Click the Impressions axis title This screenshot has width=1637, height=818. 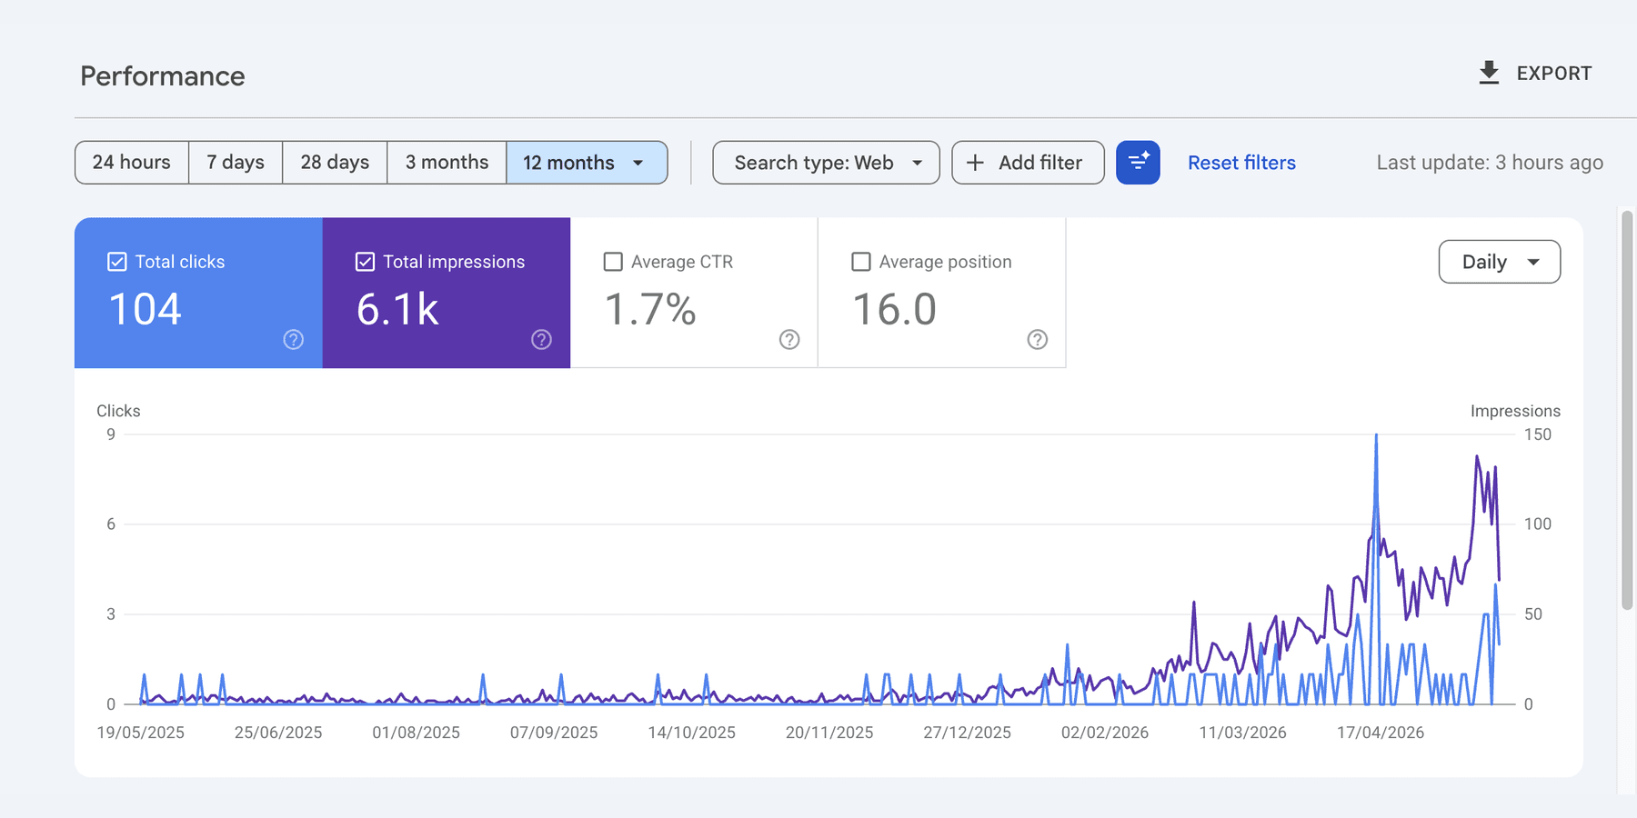pyautogui.click(x=1515, y=411)
